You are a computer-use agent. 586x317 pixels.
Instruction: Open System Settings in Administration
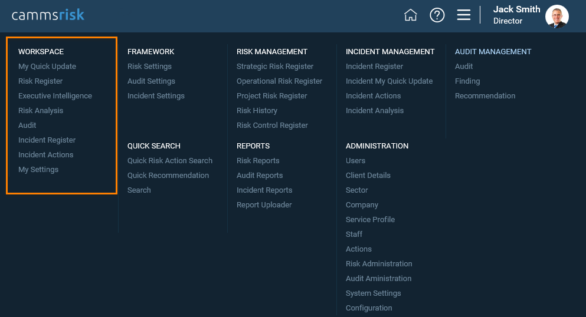point(373,293)
